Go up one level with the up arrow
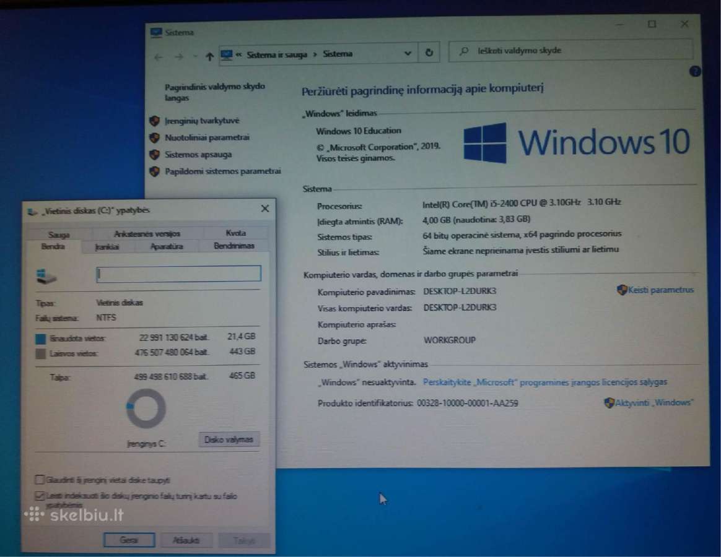The width and height of the screenshot is (721, 557). tap(210, 56)
